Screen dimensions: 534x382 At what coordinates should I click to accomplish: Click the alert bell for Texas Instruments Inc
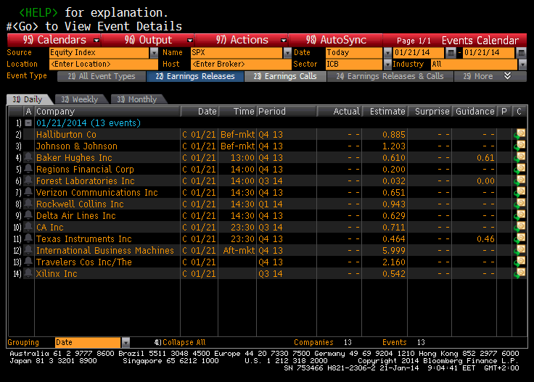28,238
